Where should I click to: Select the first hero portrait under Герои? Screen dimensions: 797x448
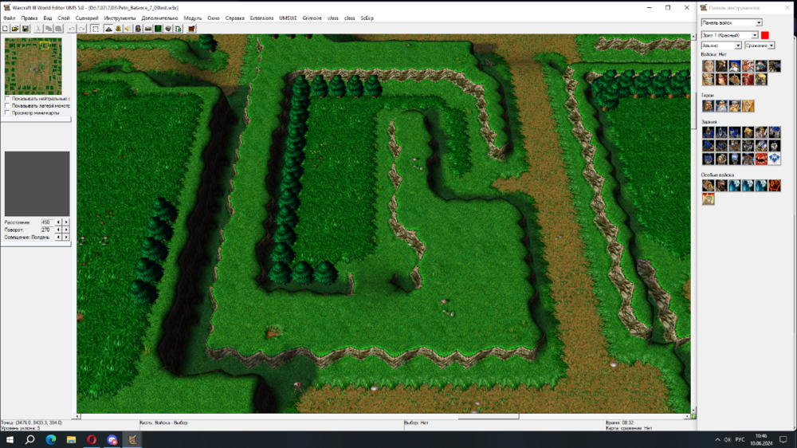[709, 105]
